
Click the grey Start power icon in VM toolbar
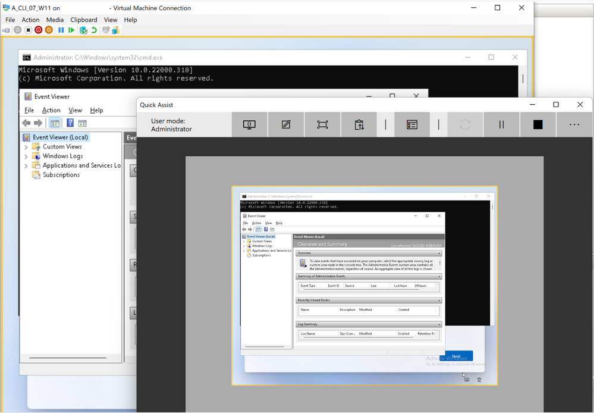click(x=17, y=30)
